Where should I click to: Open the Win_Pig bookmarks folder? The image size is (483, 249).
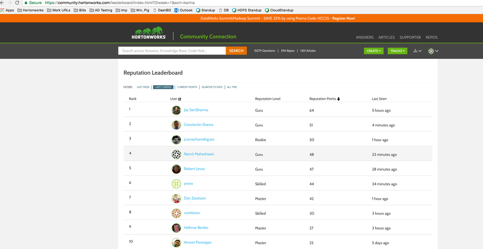[140, 10]
